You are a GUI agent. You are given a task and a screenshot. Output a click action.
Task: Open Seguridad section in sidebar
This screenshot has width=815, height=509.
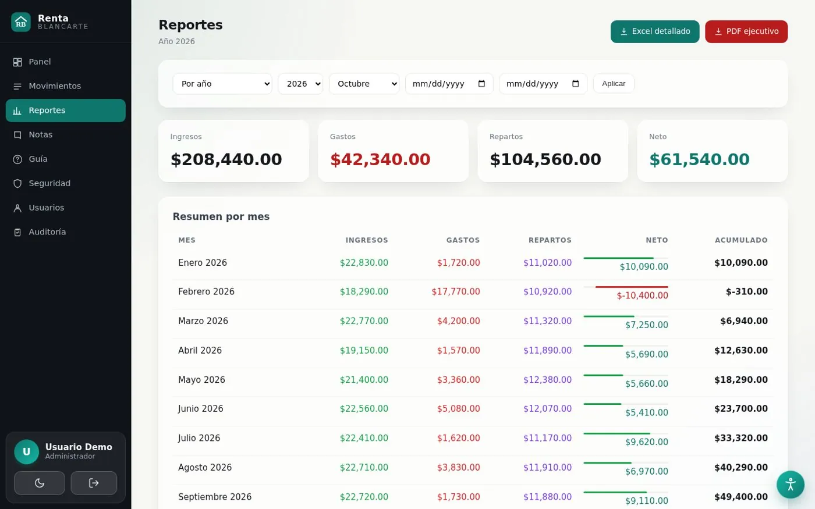(x=66, y=184)
